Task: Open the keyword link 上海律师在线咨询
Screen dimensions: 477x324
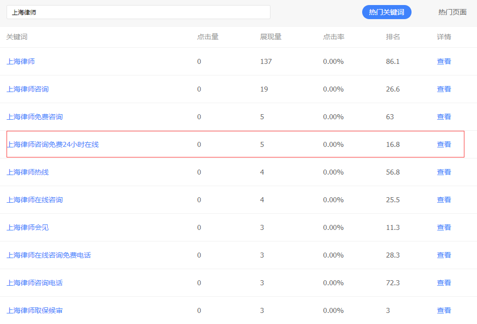Action: click(35, 200)
